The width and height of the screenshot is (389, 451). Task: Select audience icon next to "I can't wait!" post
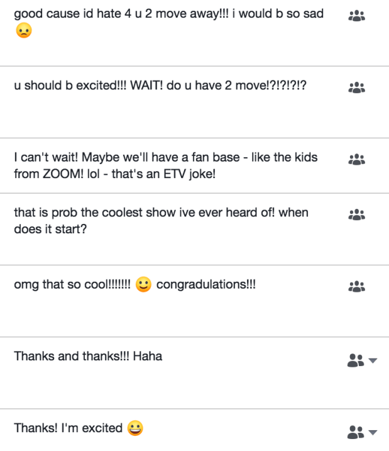click(x=356, y=159)
